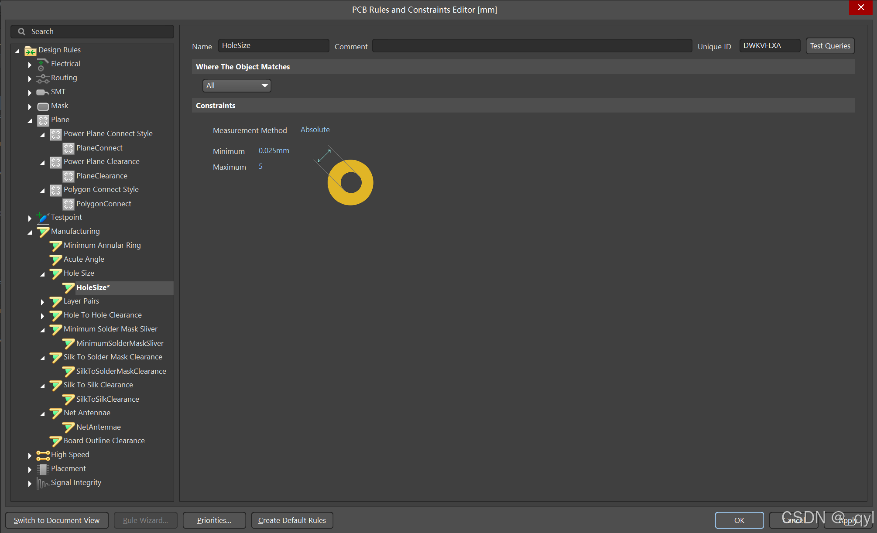Image resolution: width=877 pixels, height=533 pixels.
Task: Click the Placement category icon
Action: point(43,469)
